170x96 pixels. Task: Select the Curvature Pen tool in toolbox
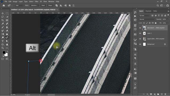click(7, 38)
